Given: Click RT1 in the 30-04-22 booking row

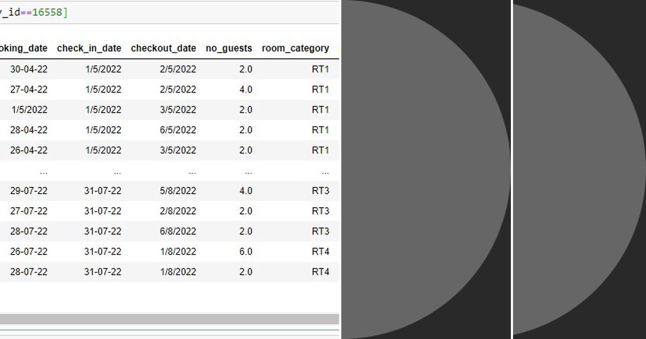Looking at the screenshot, I should coord(320,69).
